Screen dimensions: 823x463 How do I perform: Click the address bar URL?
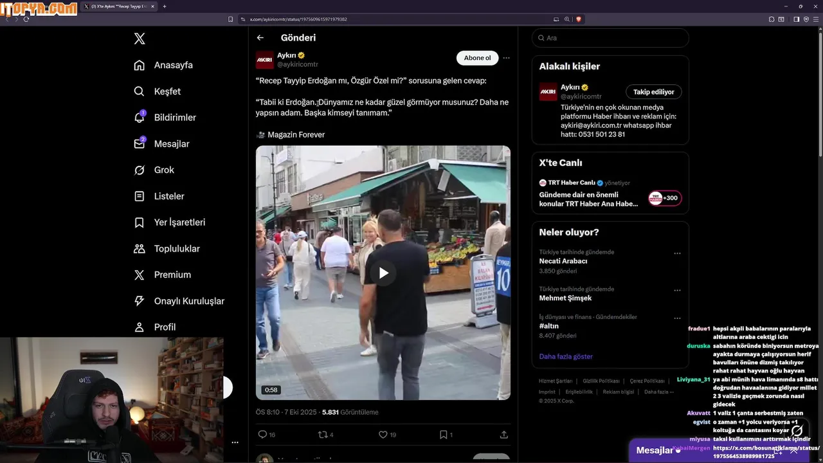coord(298,19)
